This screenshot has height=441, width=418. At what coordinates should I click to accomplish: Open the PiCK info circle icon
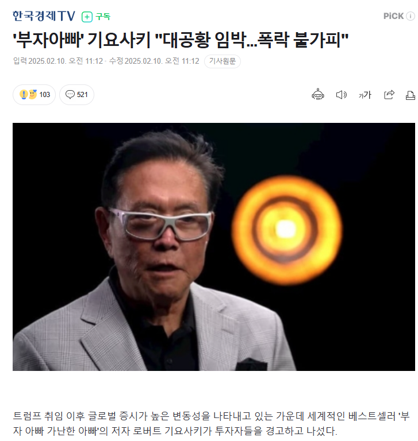[x=411, y=16]
